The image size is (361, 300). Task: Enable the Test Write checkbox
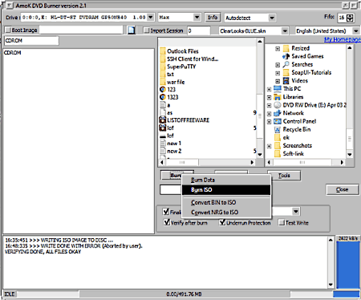[282, 222]
